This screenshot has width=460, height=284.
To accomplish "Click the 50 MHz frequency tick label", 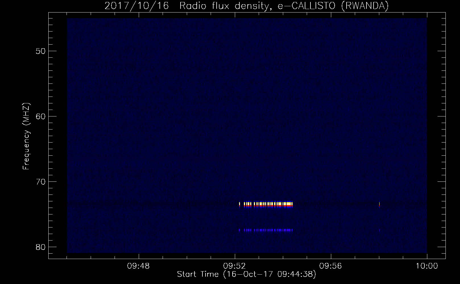I will tap(41, 51).
